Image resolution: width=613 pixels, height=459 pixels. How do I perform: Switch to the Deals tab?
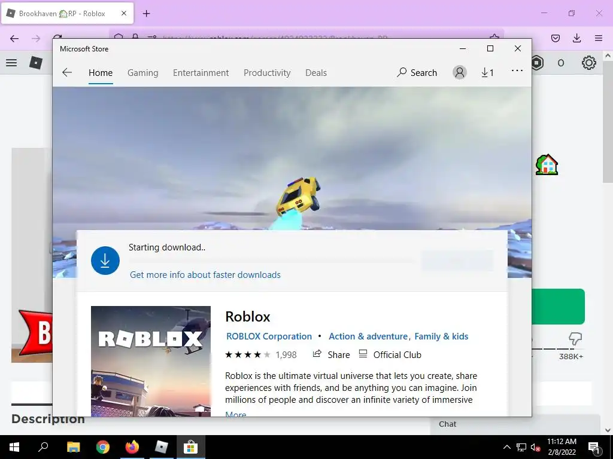click(316, 72)
